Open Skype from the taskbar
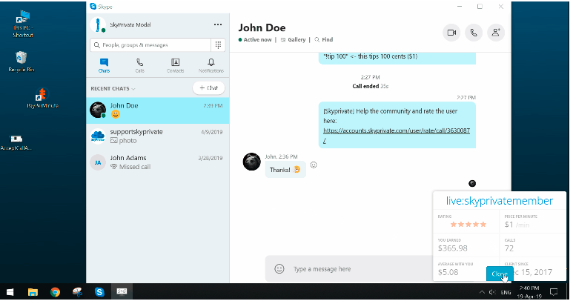 pos(99,292)
